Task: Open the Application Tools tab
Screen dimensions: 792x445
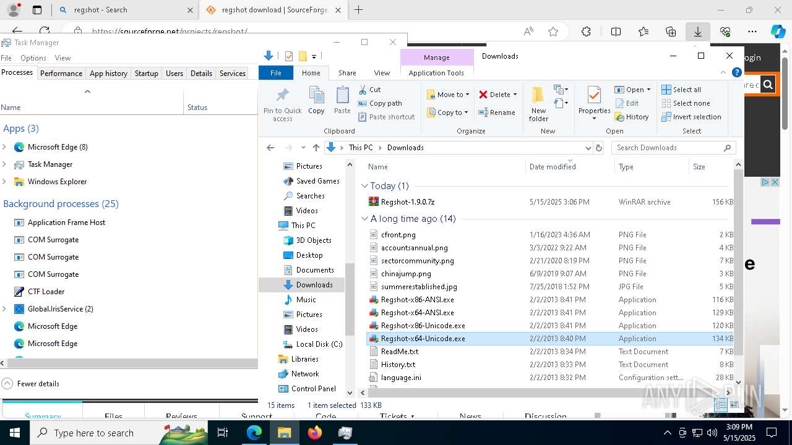Action: 436,73
